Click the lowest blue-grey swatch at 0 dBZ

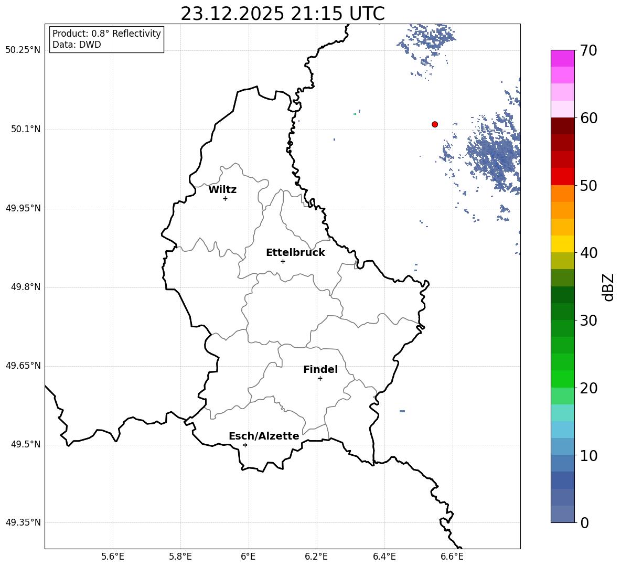(x=562, y=514)
